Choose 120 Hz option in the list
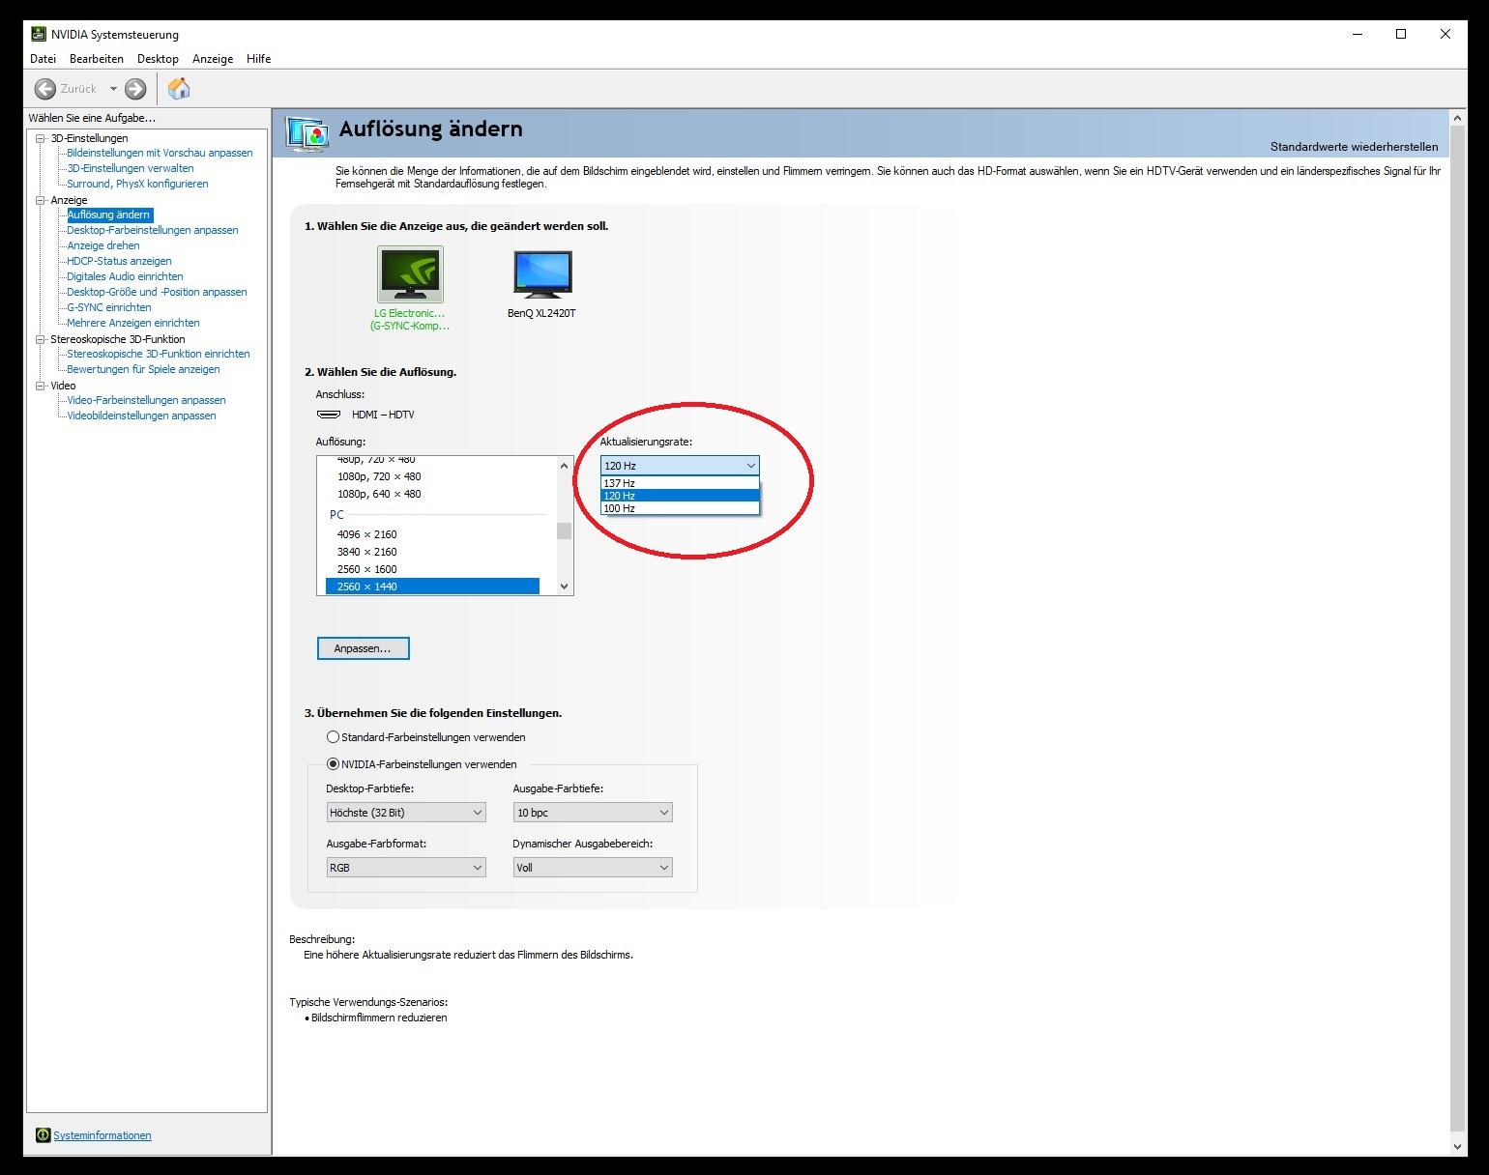The image size is (1489, 1175). point(680,496)
